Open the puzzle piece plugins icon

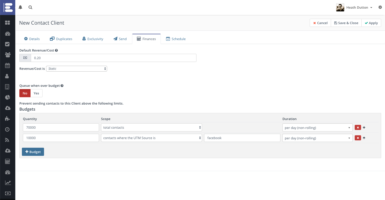7,119
